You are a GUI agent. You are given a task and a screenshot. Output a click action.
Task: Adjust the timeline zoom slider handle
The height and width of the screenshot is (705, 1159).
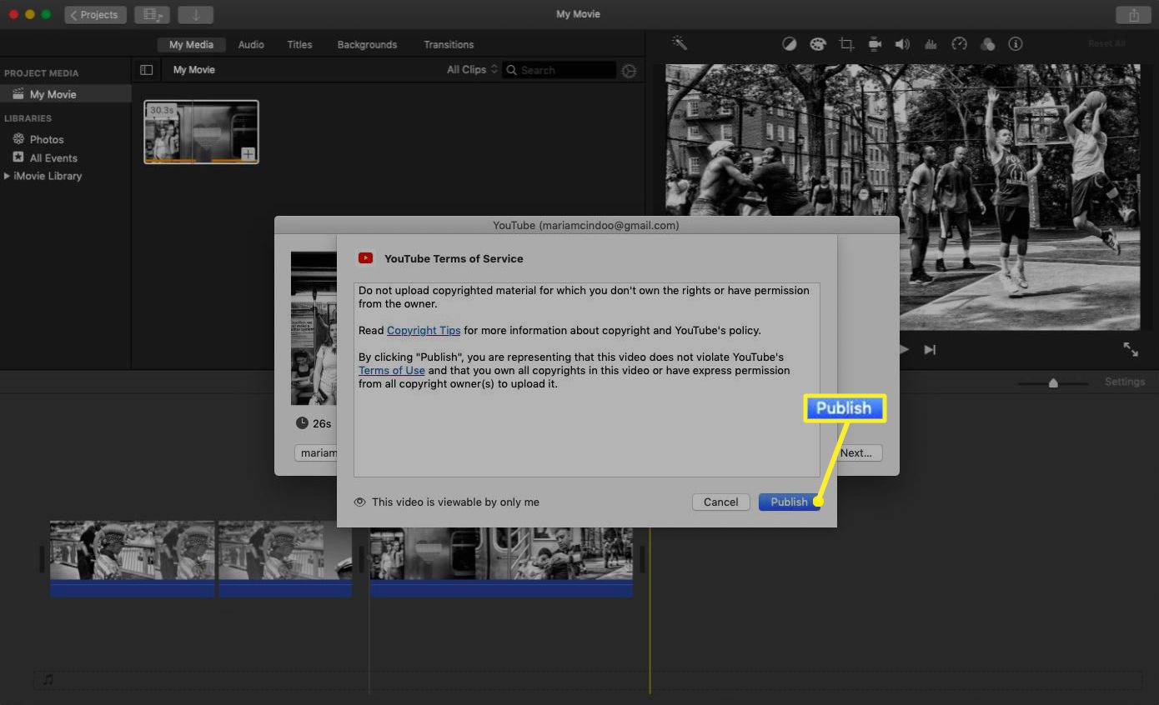[1053, 383]
